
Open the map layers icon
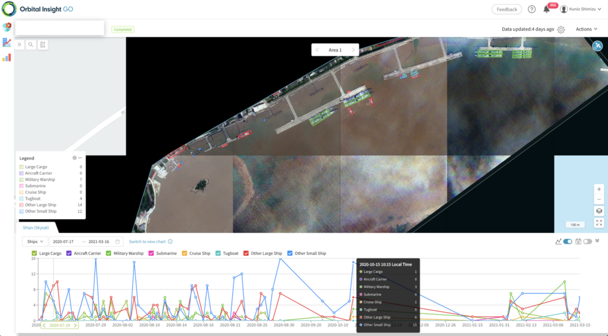coord(599,211)
